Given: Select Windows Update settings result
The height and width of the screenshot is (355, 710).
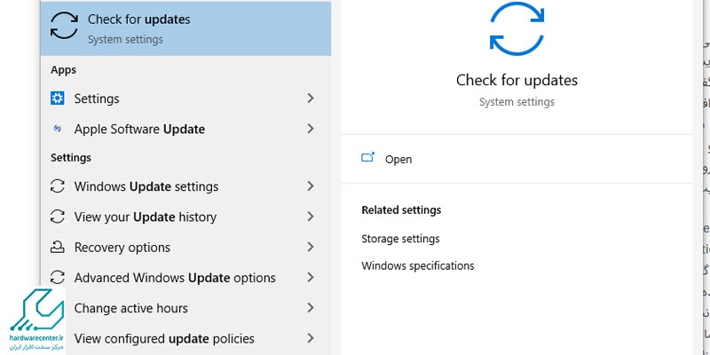Looking at the screenshot, I should point(185,186).
